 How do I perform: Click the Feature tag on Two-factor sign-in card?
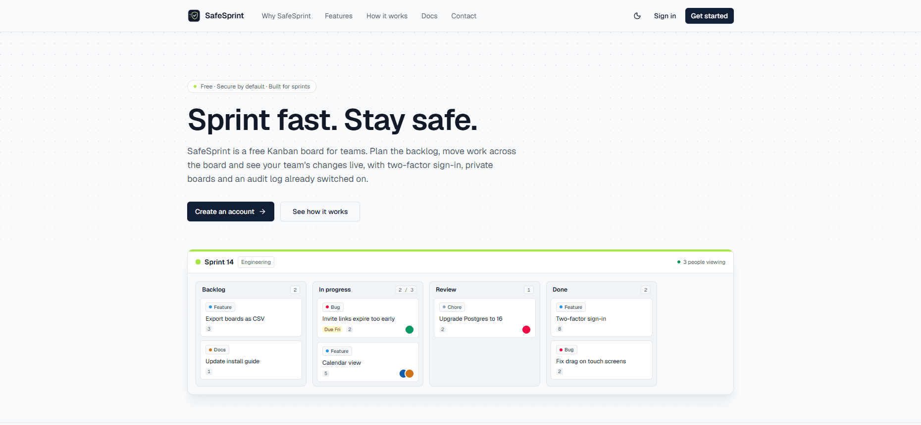point(571,307)
